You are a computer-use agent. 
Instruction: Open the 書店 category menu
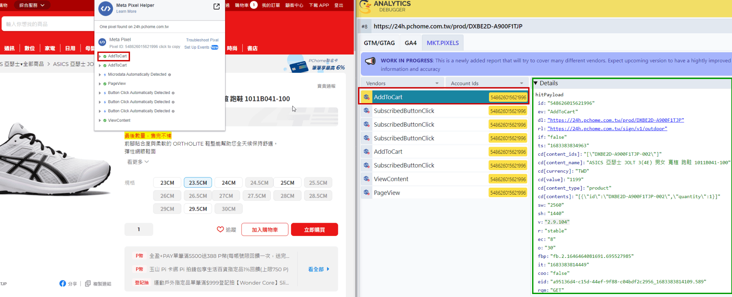pyautogui.click(x=252, y=48)
